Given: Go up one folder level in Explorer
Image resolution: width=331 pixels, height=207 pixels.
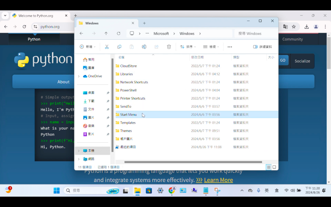Looking at the screenshot, I should click(x=106, y=33).
